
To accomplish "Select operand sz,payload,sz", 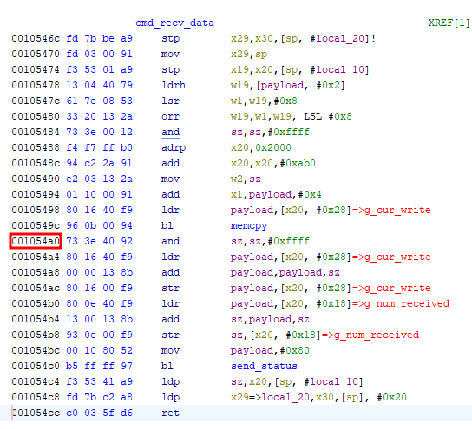I will [x=270, y=319].
